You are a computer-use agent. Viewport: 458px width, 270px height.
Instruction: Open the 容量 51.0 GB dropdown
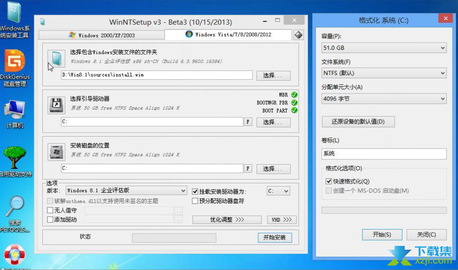[x=384, y=48]
